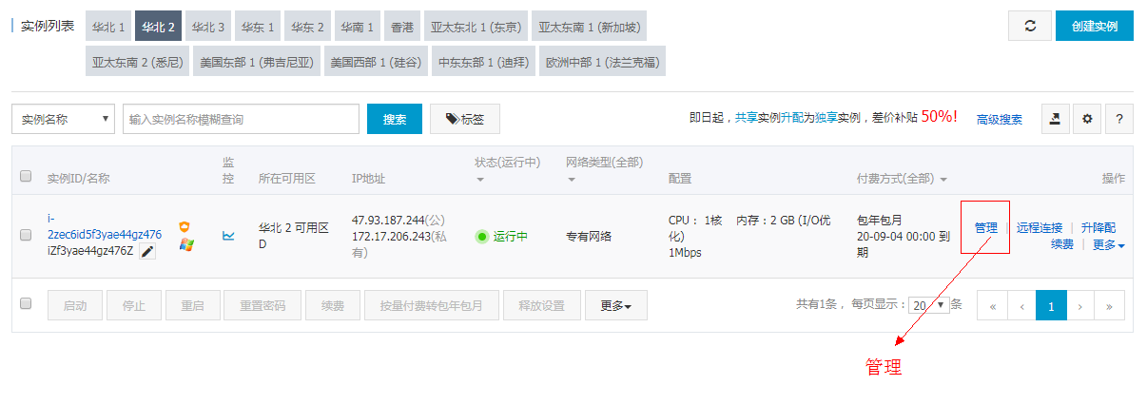Toggle the select-all header checkbox

26,176
